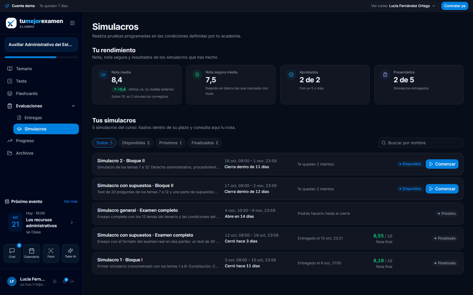Viewport: 473px width, 295px height.
Task: Toggle the light/dark theme sun icon
Action: tap(55, 281)
